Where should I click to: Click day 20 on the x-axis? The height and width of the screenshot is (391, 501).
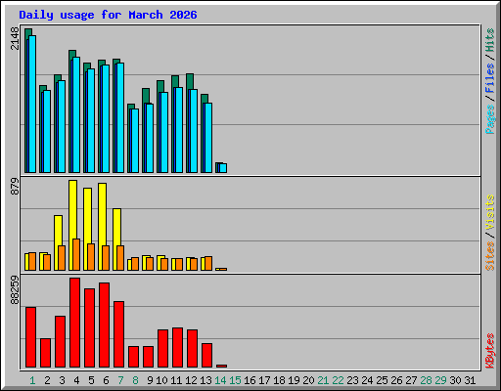[308, 380]
